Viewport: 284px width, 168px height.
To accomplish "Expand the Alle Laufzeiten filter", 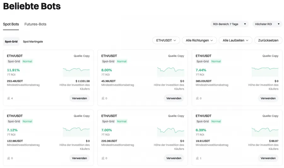I will pos(235,40).
